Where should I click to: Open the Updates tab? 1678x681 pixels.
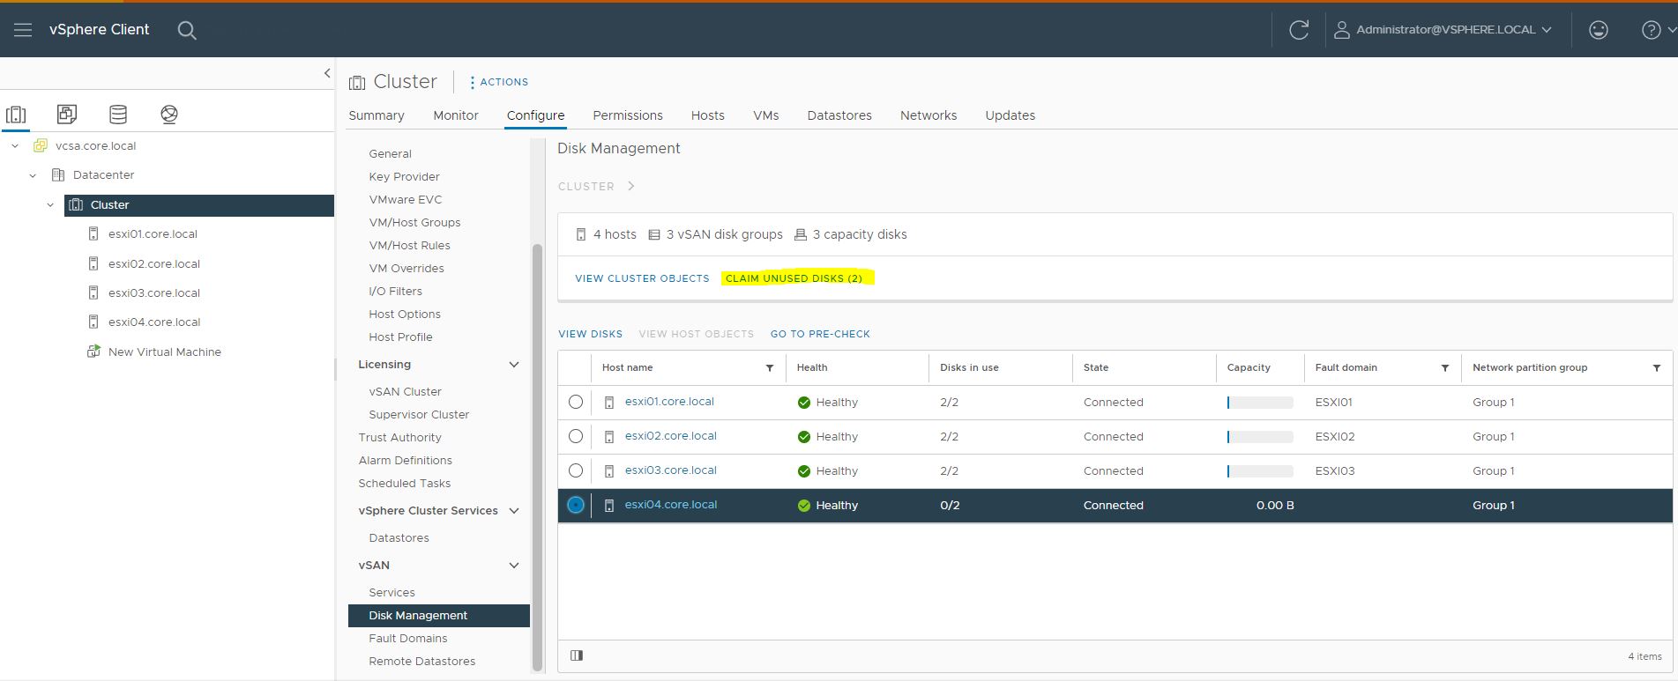[1011, 115]
